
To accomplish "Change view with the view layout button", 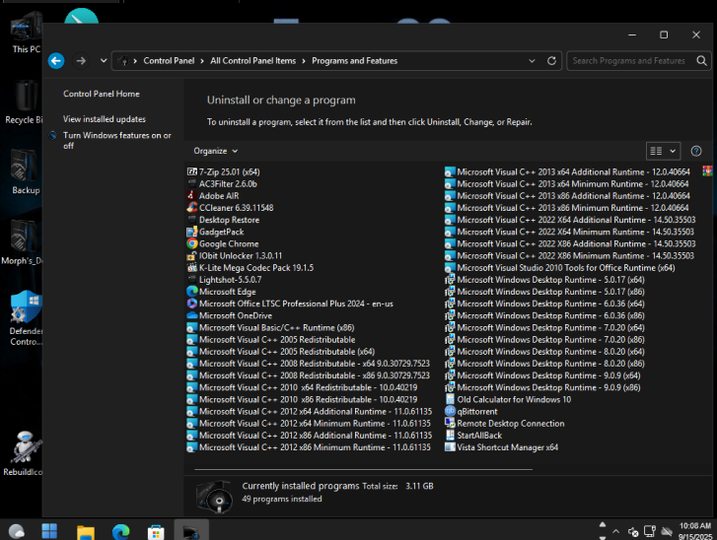I will pos(656,151).
